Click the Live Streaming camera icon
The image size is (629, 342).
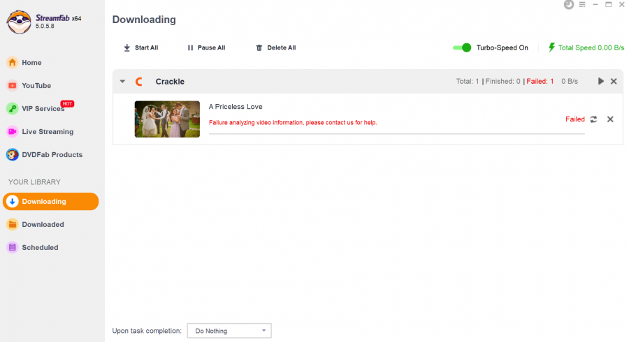coord(13,132)
